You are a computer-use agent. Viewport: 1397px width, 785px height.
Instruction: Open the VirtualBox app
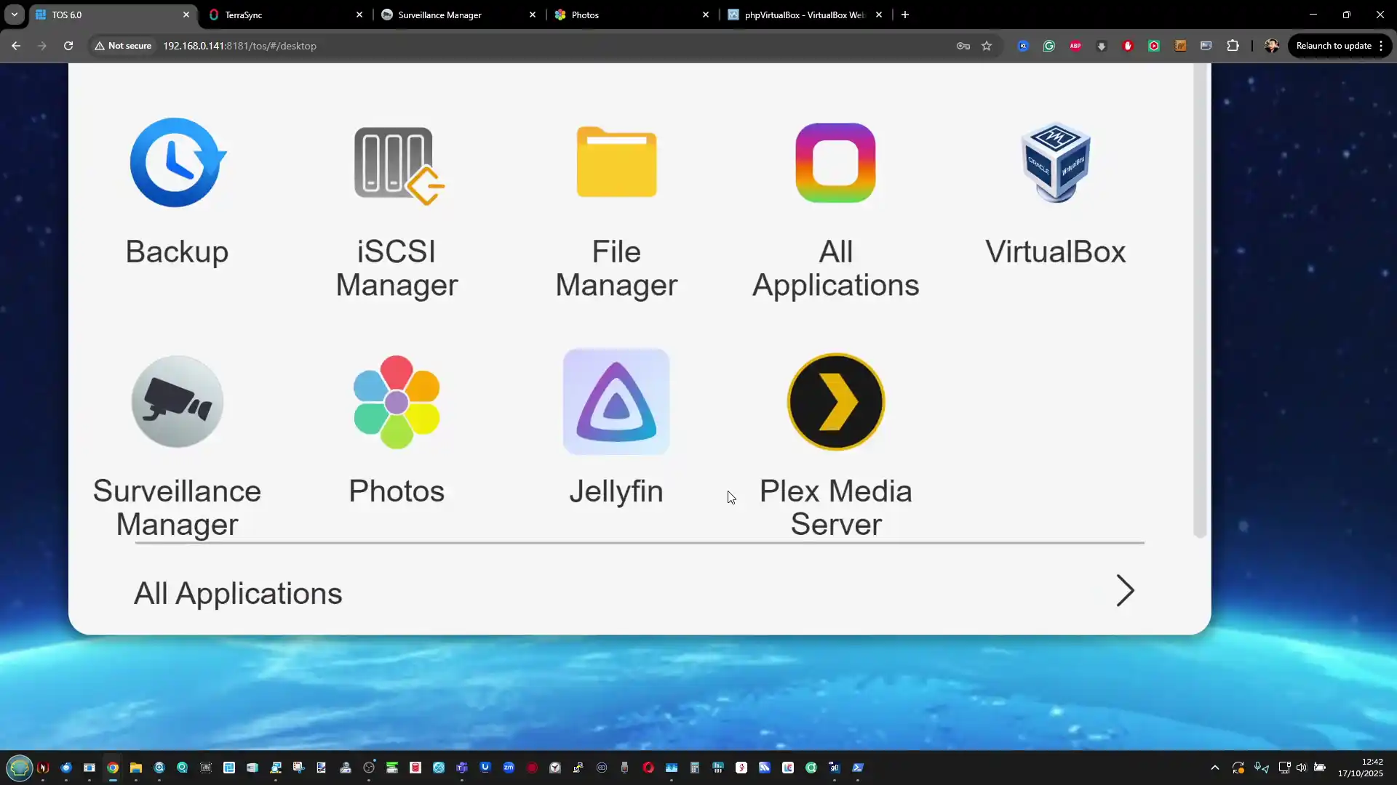click(x=1055, y=163)
